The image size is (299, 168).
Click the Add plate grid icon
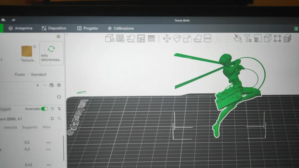(120, 38)
